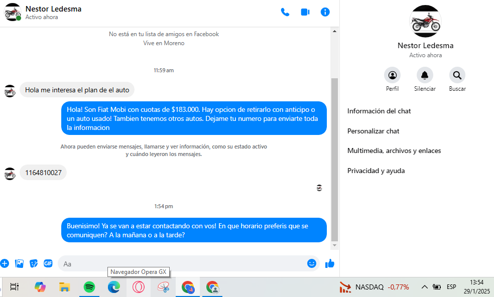Image resolution: width=494 pixels, height=297 pixels.
Task: Click the Fiat Mobi cuotas sent message
Action: [x=194, y=118]
